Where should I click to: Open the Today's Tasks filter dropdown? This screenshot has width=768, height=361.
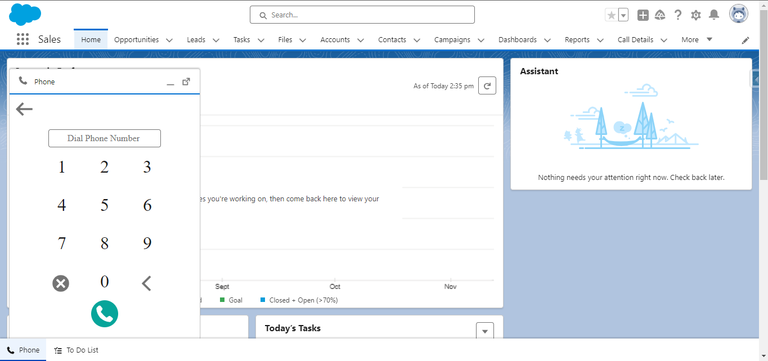485,331
